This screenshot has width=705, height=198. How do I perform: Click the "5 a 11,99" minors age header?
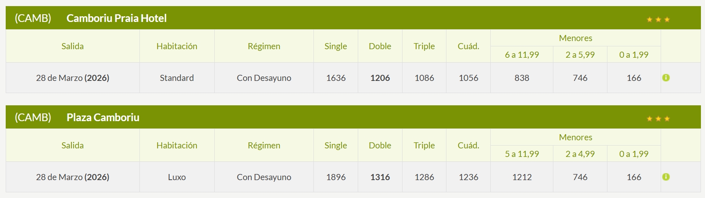point(522,154)
